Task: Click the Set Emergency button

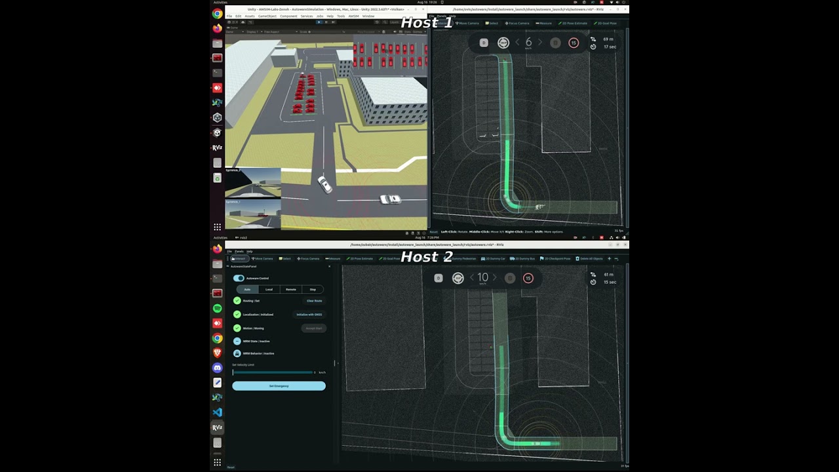Action: coord(279,386)
